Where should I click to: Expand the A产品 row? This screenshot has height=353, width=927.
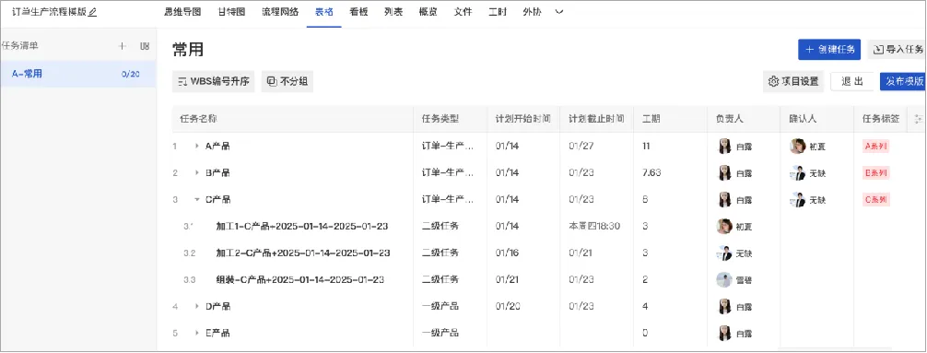coord(197,146)
